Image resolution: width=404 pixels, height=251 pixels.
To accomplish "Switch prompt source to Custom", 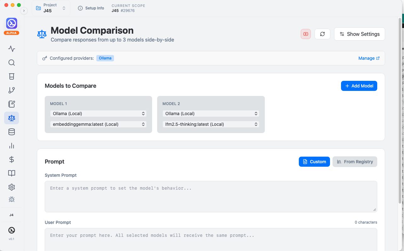I will (314, 162).
